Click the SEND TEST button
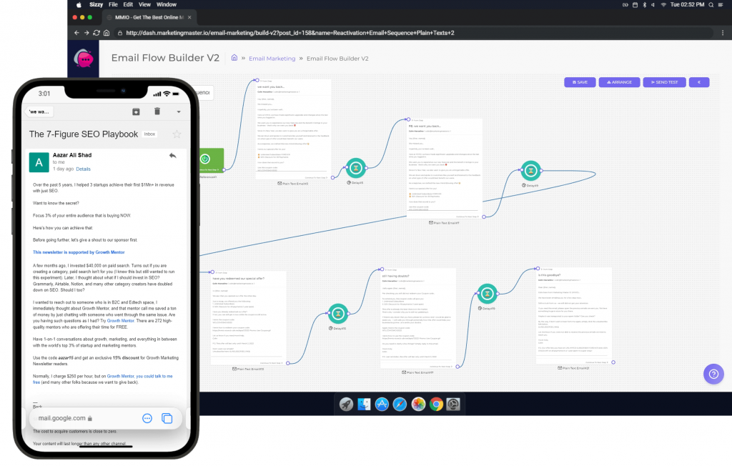The width and height of the screenshot is (732, 466). (664, 82)
